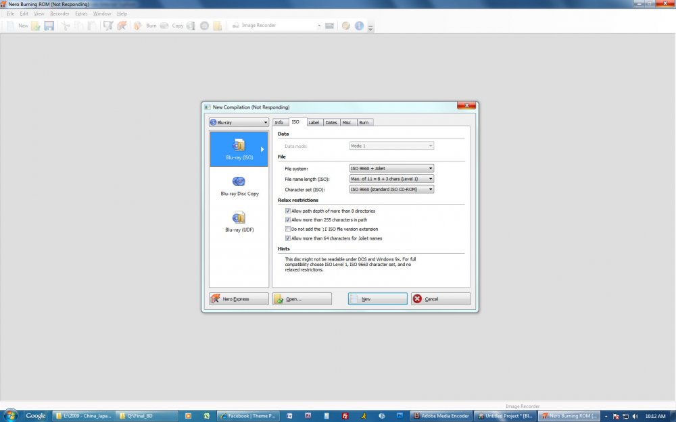Open Adobe Media Encoder from the taskbar

click(441, 416)
